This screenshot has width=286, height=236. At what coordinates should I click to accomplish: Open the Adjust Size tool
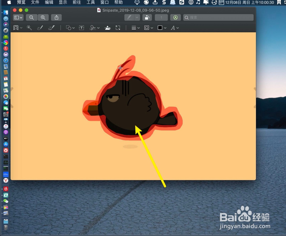pos(118,28)
